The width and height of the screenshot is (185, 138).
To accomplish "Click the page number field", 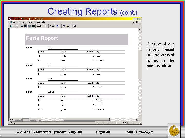I will [26, 120].
